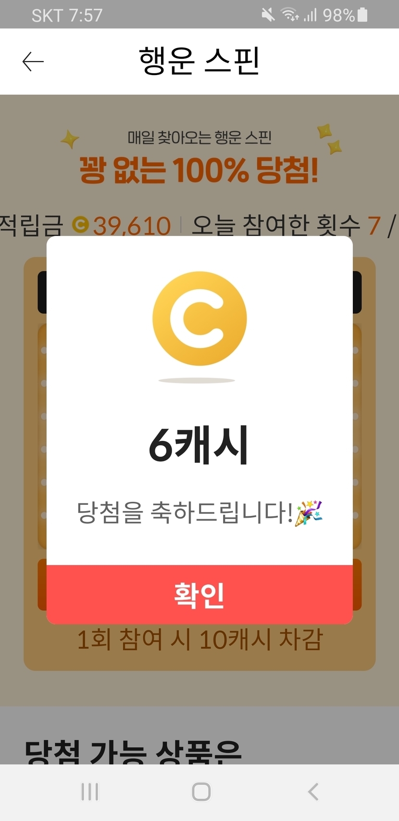This screenshot has height=821, width=399.
Task: Click the 꽝 없는 100% 당첨! banner
Action: 199,170
